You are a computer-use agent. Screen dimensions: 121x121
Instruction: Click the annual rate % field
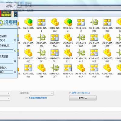click(x=6, y=51)
